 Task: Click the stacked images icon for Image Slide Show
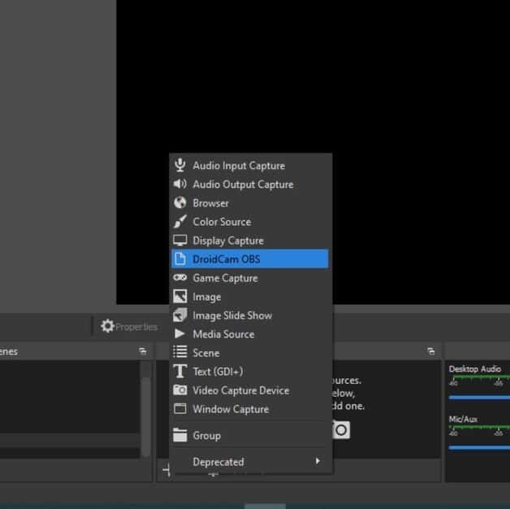tap(179, 315)
